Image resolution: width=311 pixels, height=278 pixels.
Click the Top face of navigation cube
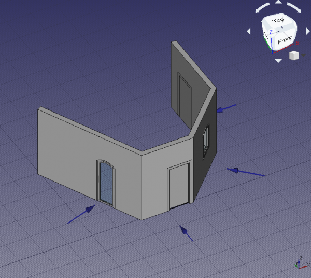pyautogui.click(x=278, y=21)
